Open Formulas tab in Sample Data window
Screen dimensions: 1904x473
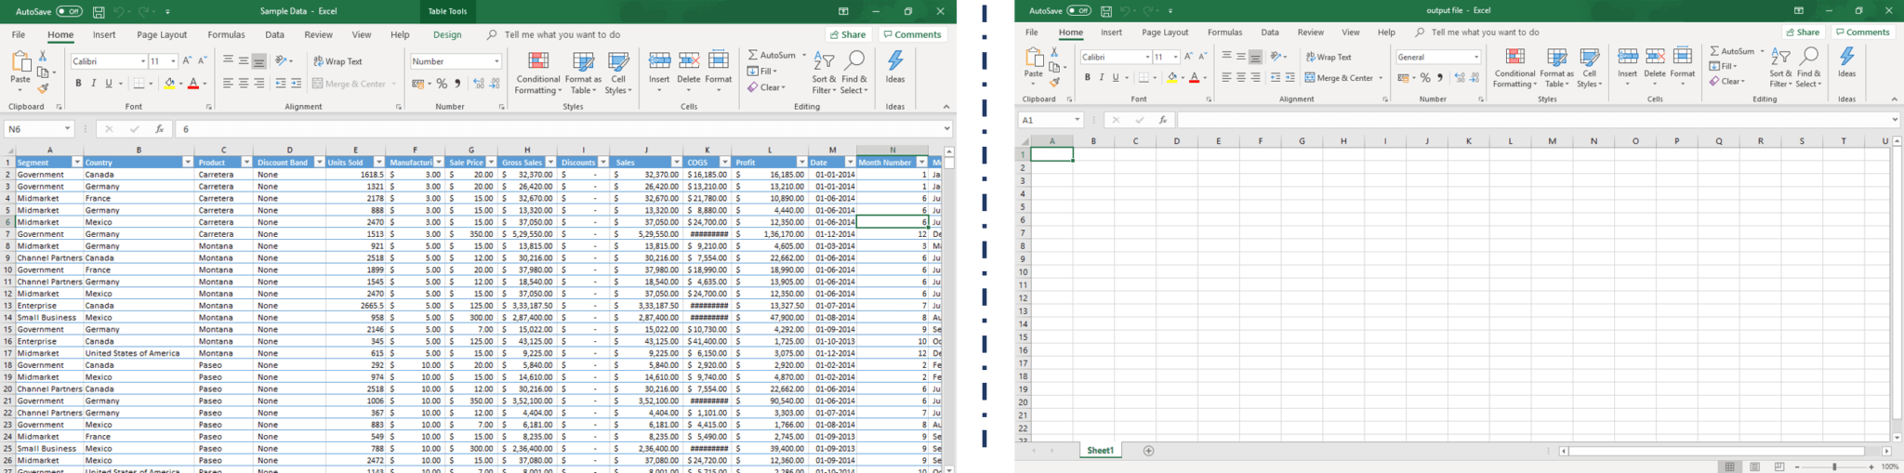pos(226,34)
